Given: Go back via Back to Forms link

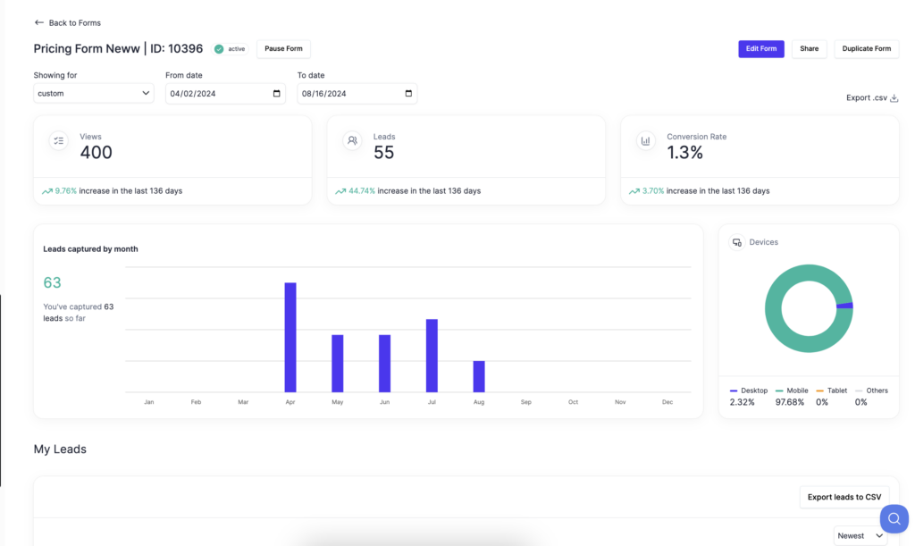Looking at the screenshot, I should tap(74, 22).
